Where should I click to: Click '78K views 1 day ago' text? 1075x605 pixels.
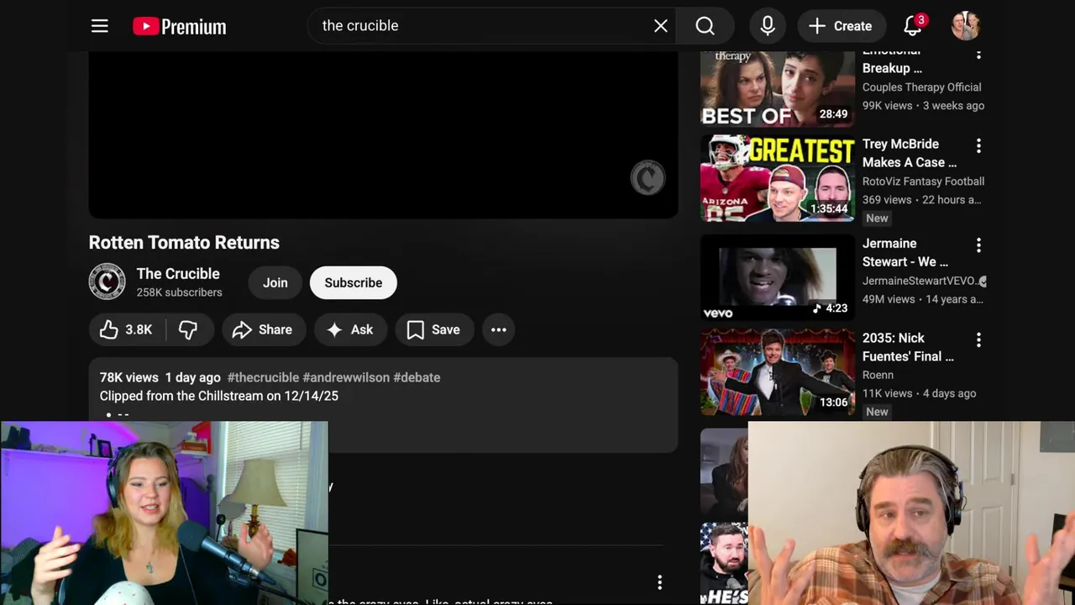160,377
